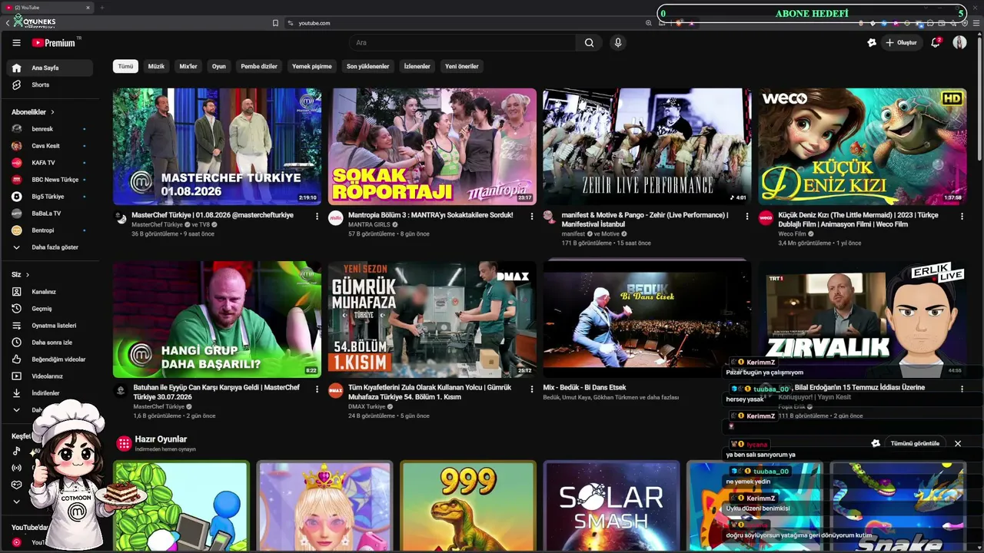
Task: Open the Siz section heading
Action: point(21,275)
